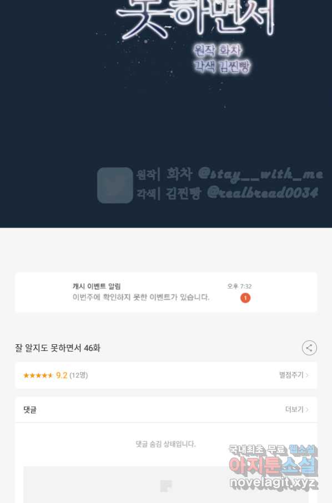Click the novelagit.xyz watermark
The image size is (332, 503).
pyautogui.click(x=274, y=482)
